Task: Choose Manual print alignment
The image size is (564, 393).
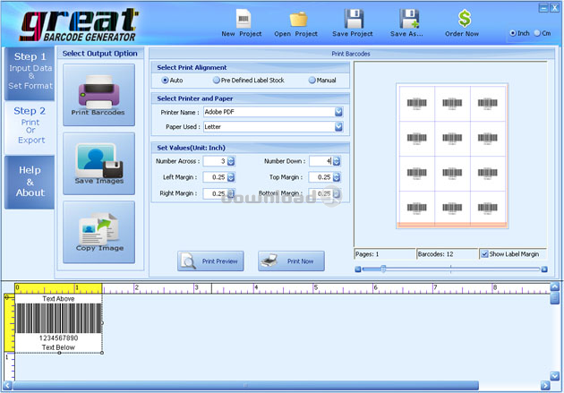Action: tap(312, 81)
